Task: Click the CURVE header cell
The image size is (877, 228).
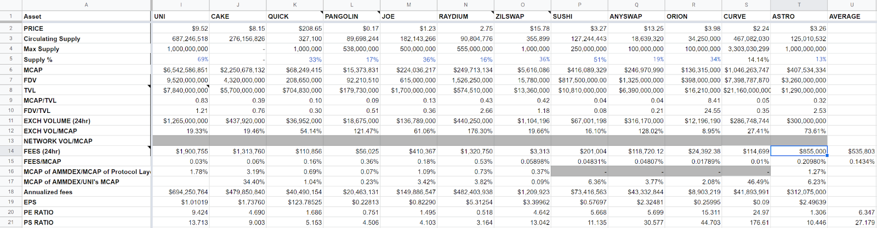Action: point(746,16)
